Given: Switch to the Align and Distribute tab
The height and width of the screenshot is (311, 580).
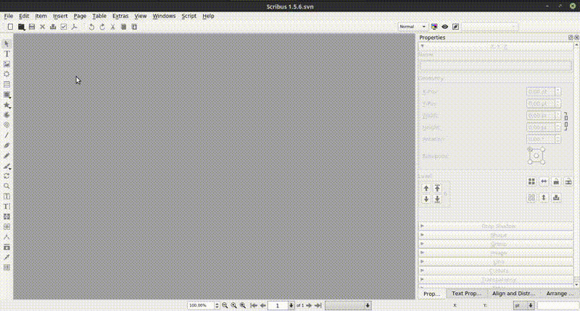Looking at the screenshot, I should click(x=513, y=294).
